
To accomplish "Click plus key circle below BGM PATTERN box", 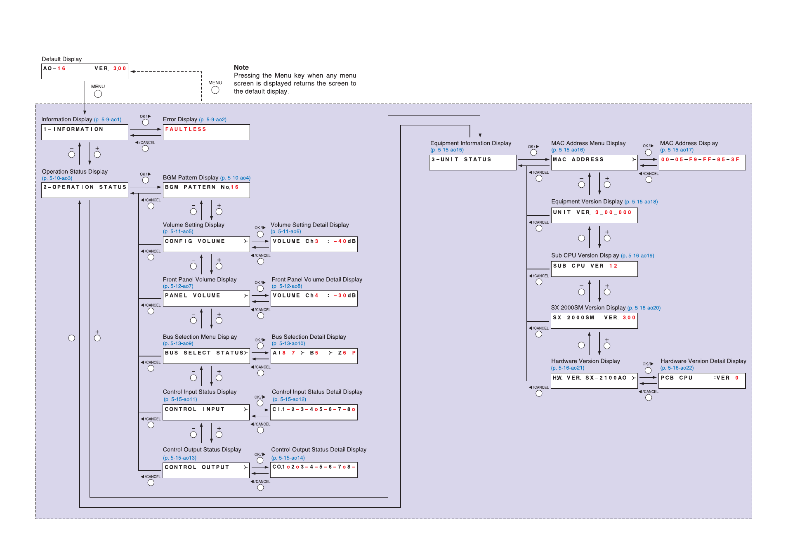I will point(219,212).
